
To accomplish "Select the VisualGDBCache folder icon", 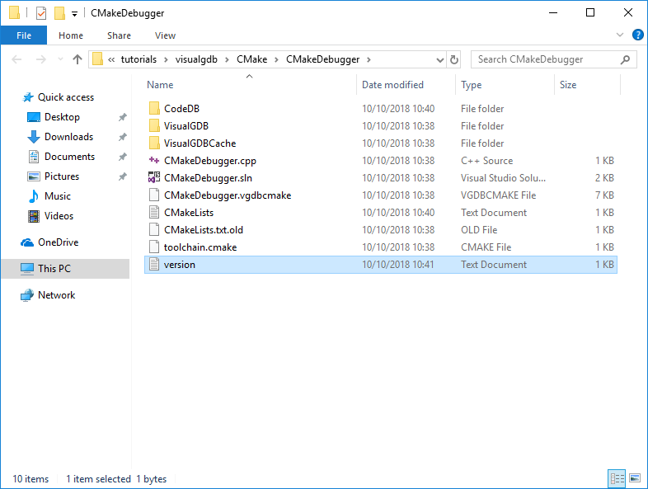I will tap(154, 143).
